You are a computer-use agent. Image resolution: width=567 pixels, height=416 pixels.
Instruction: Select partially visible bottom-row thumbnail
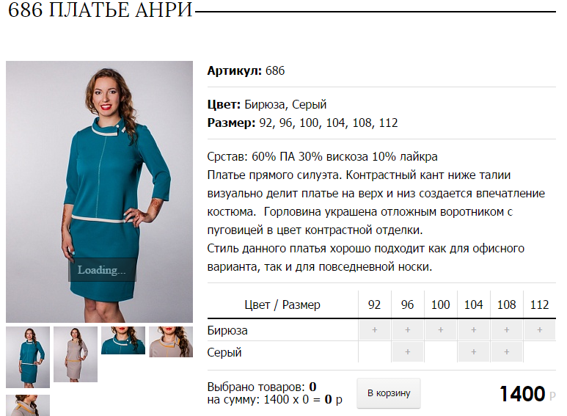point(28,405)
